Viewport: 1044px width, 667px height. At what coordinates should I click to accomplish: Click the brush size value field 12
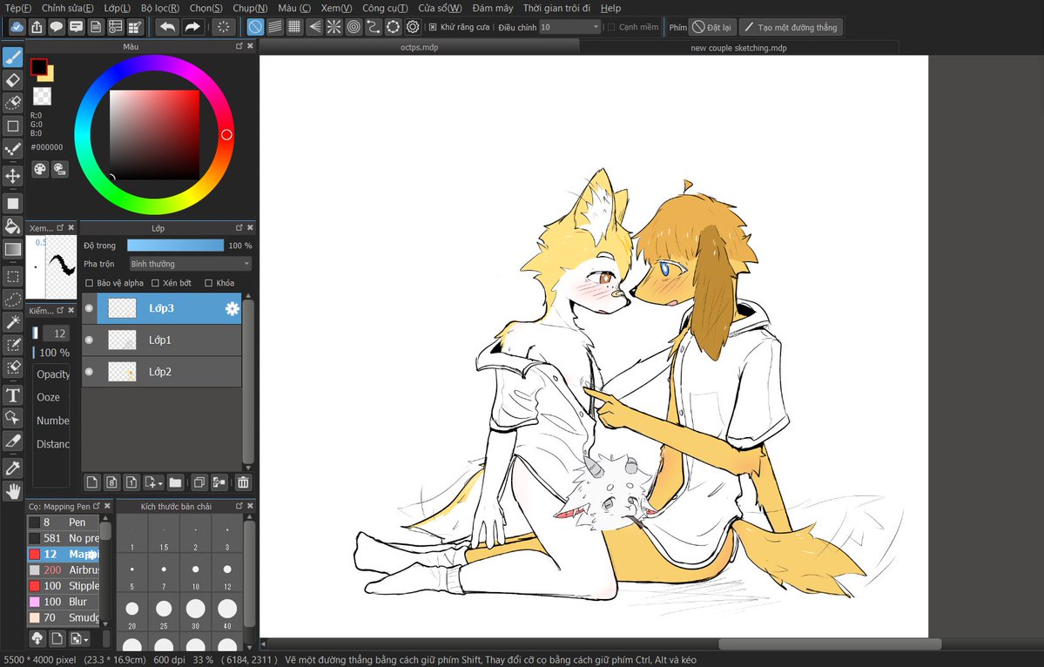click(x=55, y=333)
